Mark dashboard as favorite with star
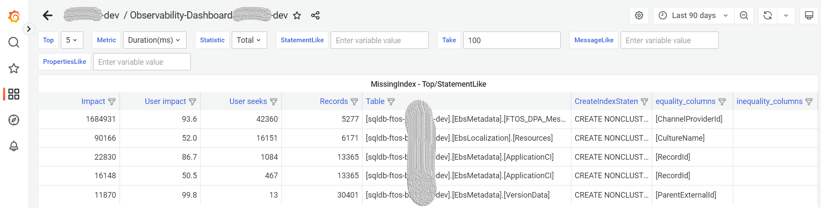 (297, 16)
